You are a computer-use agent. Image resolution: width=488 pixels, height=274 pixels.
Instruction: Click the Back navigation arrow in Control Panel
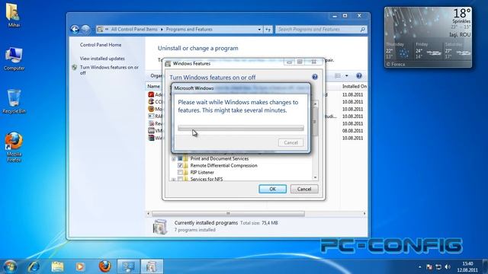[x=75, y=29]
